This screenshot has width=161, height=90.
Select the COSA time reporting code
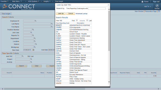(58, 57)
